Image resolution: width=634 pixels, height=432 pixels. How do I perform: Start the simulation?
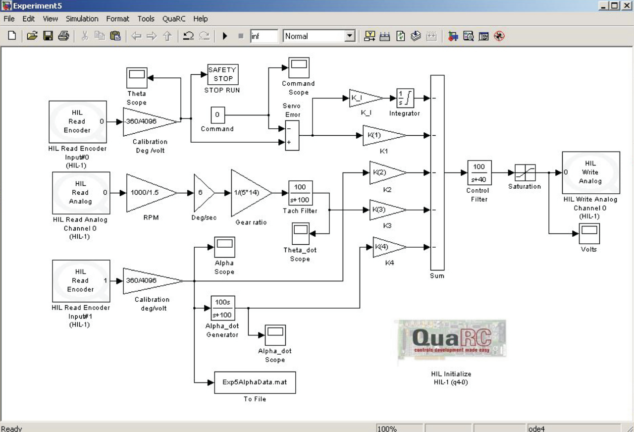[x=225, y=36]
